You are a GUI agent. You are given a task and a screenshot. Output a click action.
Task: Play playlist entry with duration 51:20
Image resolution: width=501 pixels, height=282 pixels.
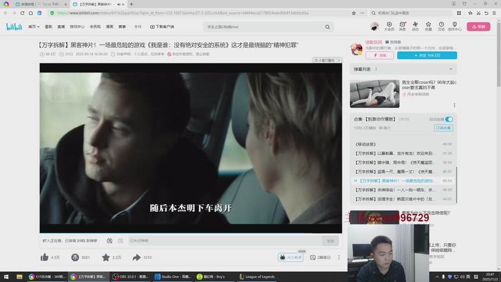pyautogui.click(x=403, y=154)
